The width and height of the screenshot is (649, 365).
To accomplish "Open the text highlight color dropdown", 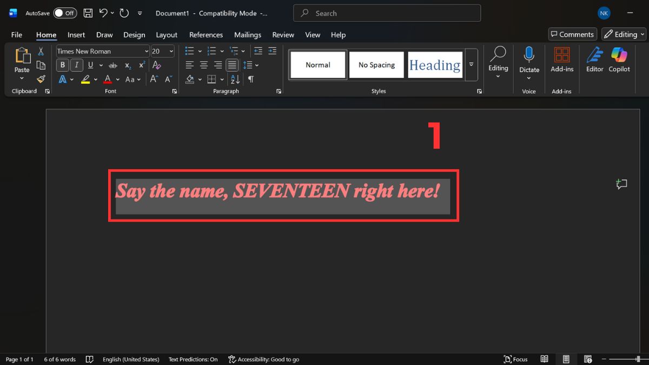I will coord(95,79).
